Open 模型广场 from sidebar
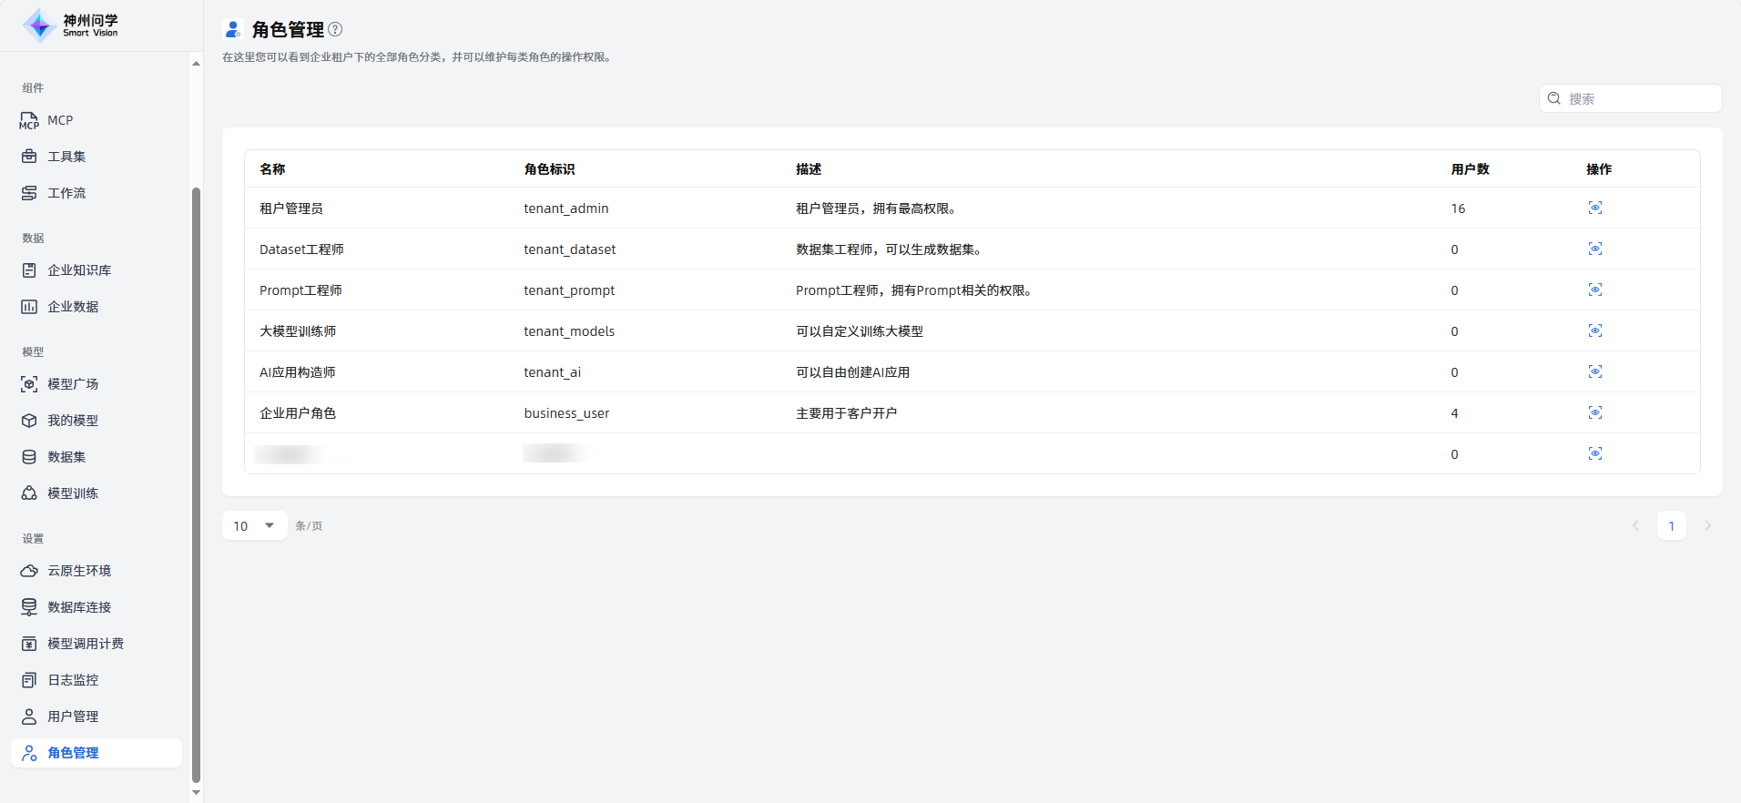Viewport: 1741px width, 803px height. click(x=73, y=384)
